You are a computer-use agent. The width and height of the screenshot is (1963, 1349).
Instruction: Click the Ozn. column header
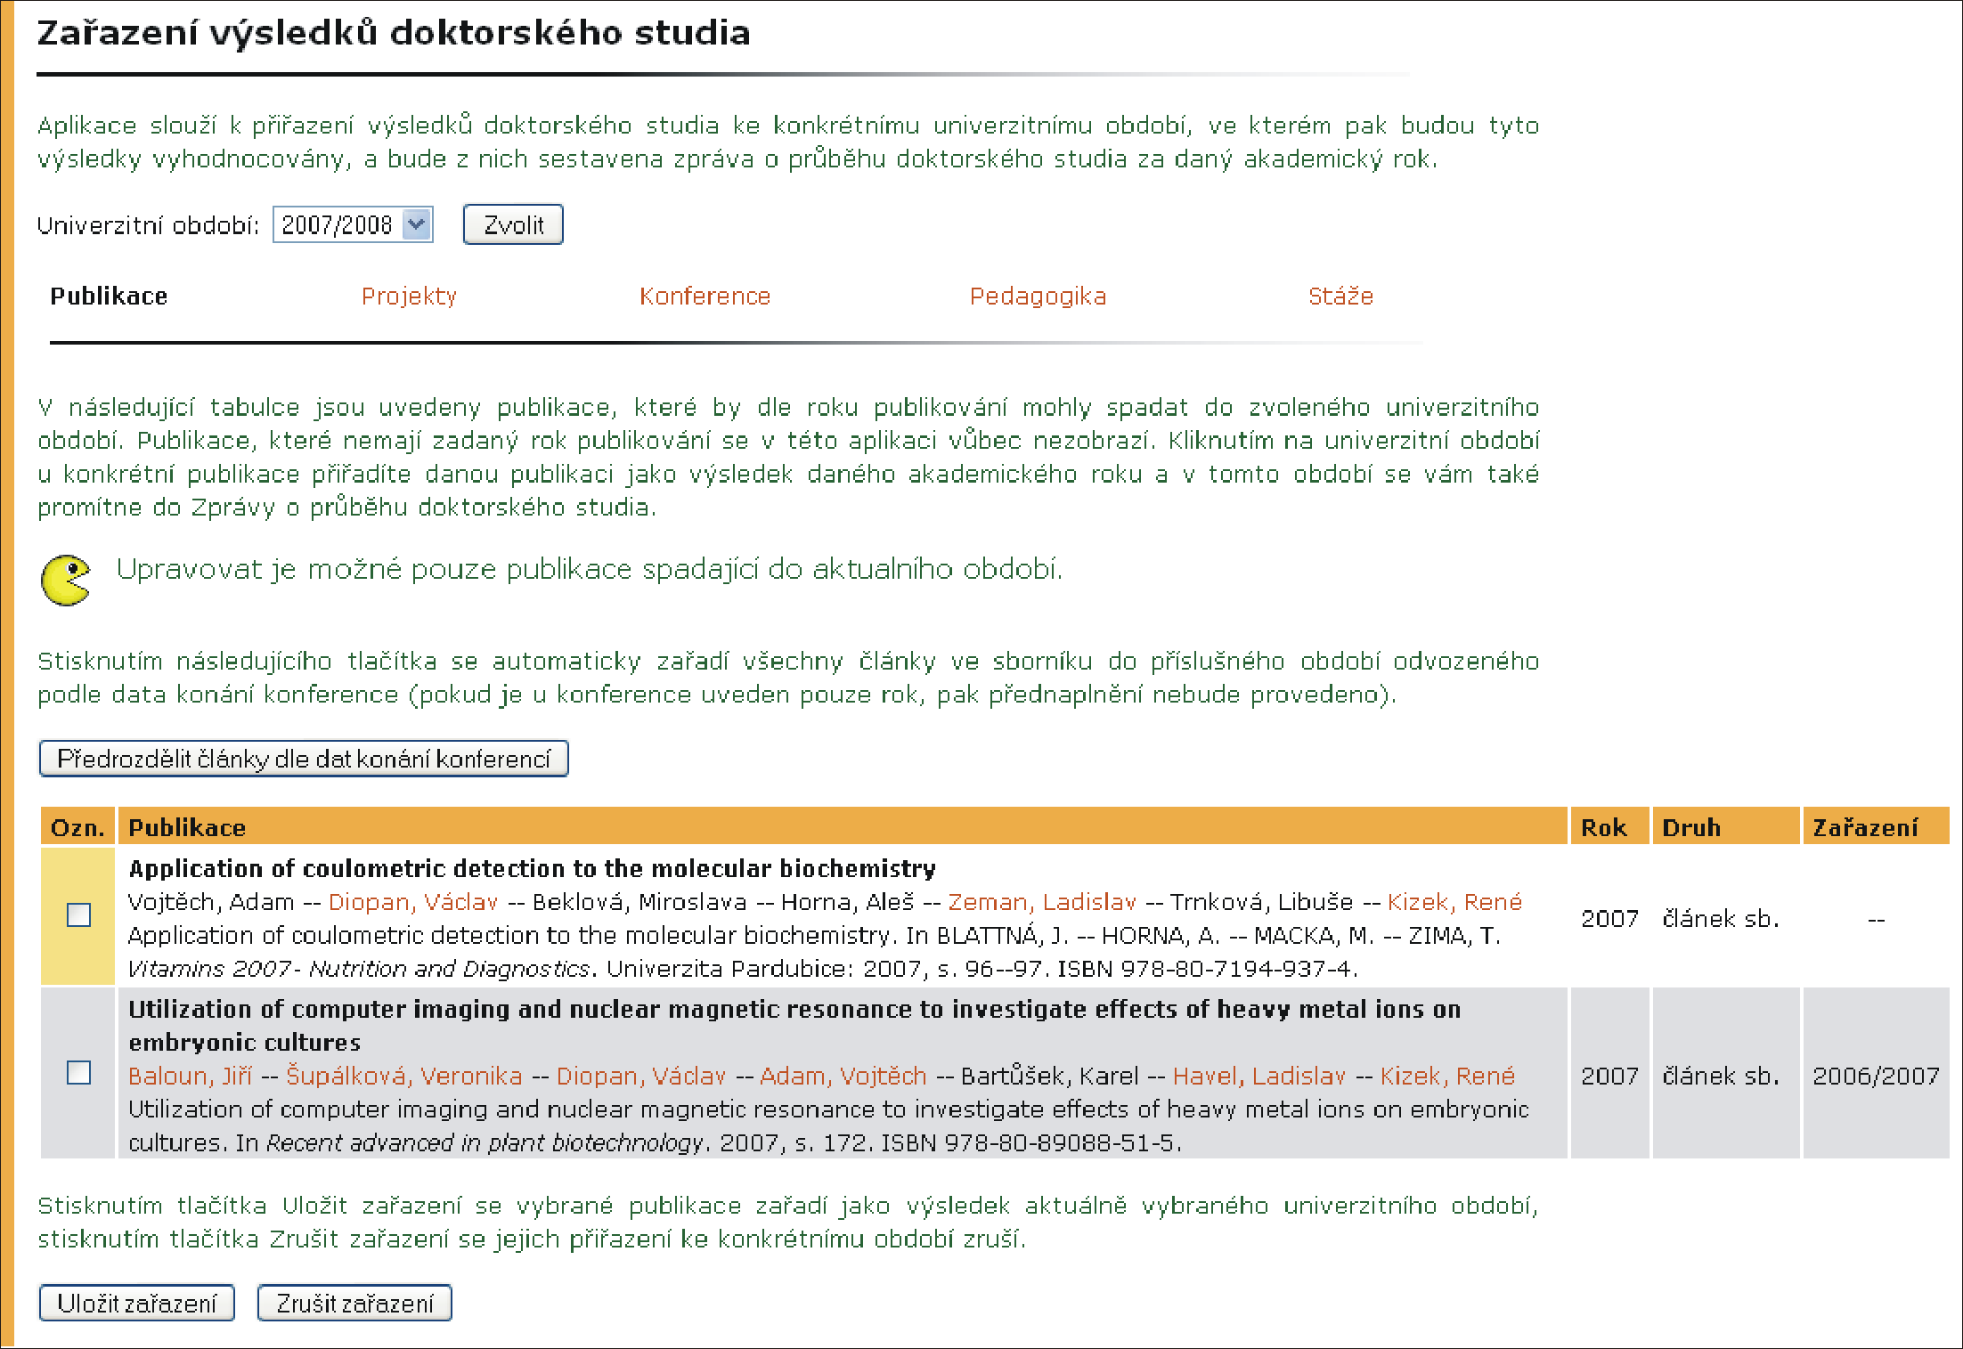coord(77,827)
